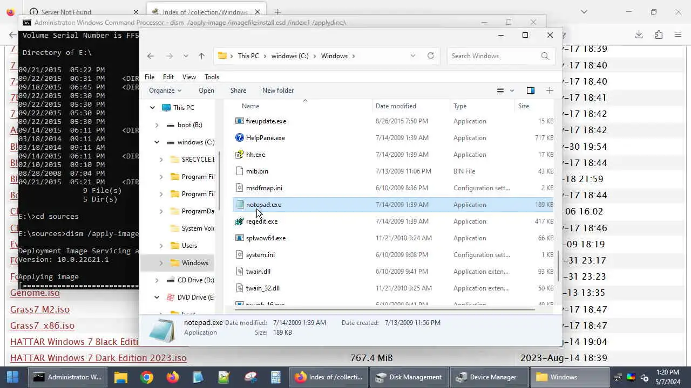
Task: Open Grass7 M2.iso link in Firefox
Action: click(40, 310)
